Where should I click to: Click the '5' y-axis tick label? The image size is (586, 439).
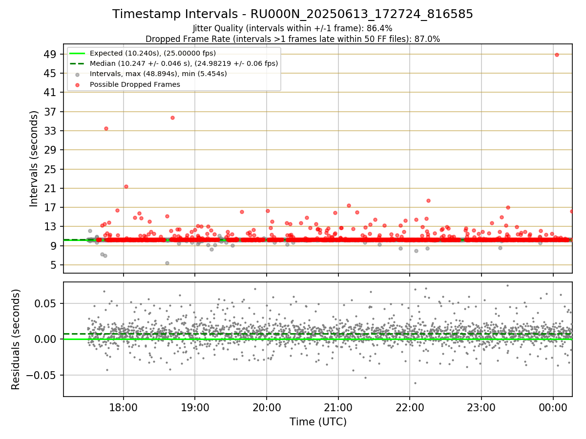click(55, 265)
